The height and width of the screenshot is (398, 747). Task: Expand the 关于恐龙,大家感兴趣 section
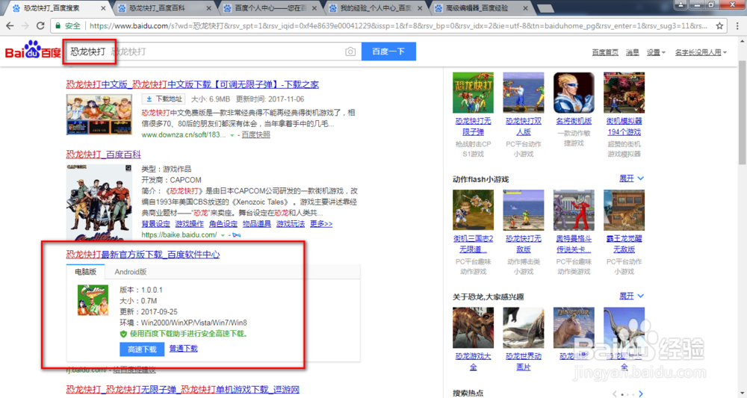tap(631, 296)
